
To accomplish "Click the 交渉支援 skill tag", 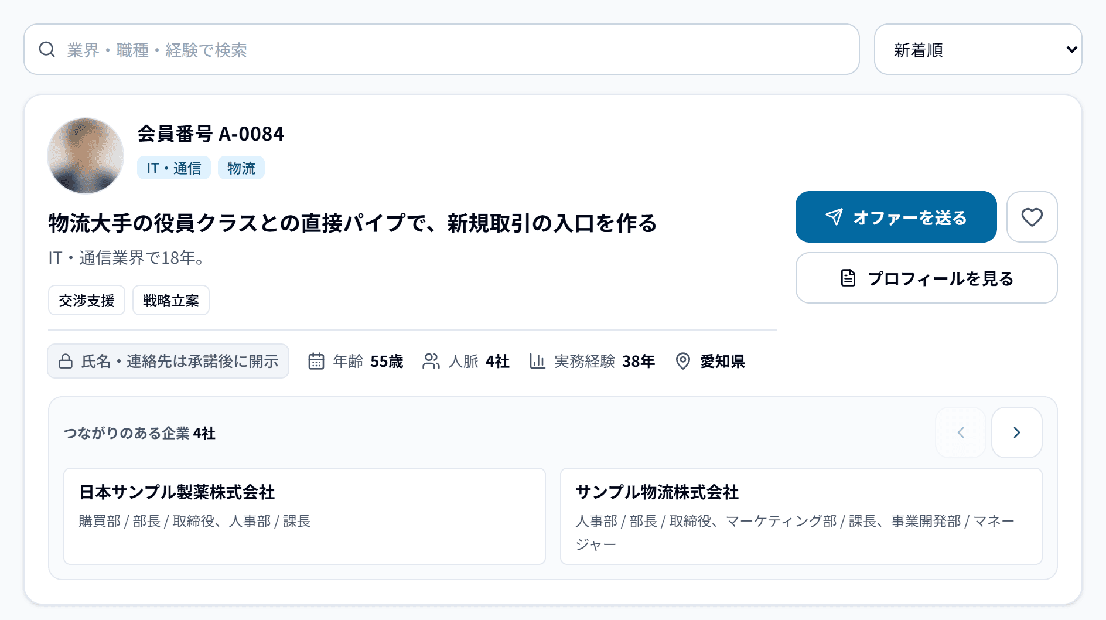I will pyautogui.click(x=87, y=301).
